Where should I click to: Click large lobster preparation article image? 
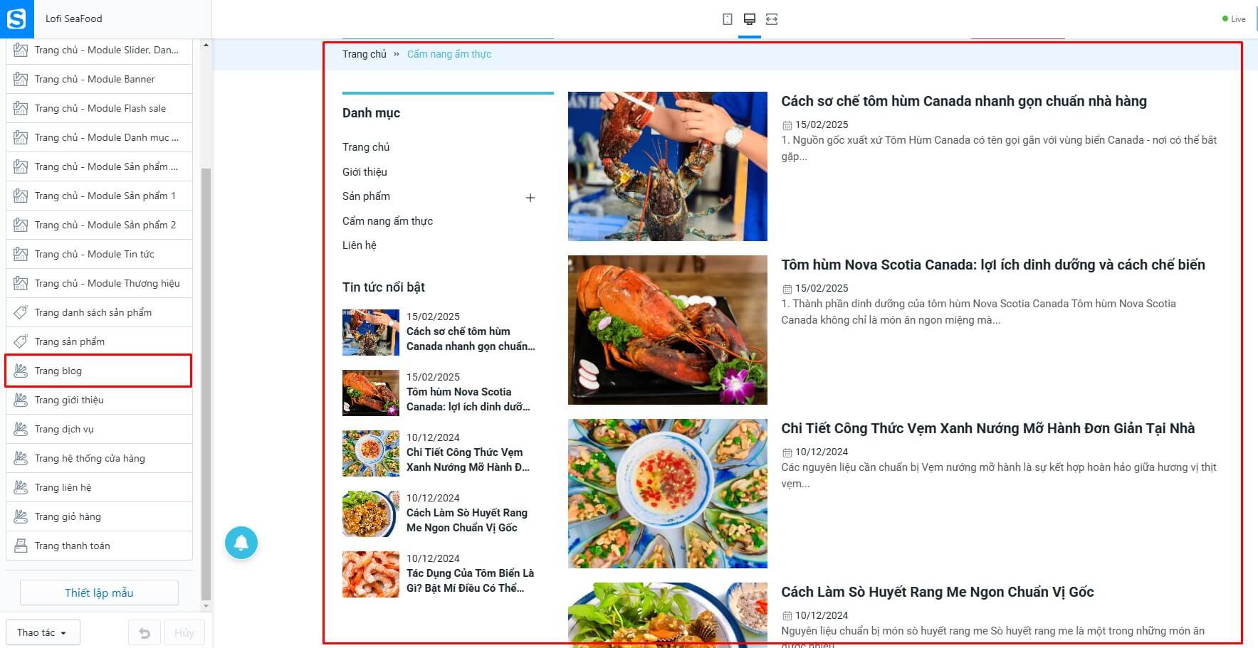pyautogui.click(x=668, y=166)
